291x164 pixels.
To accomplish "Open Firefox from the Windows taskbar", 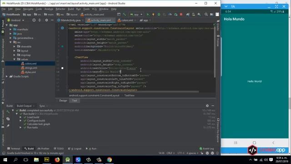I will point(57,160).
